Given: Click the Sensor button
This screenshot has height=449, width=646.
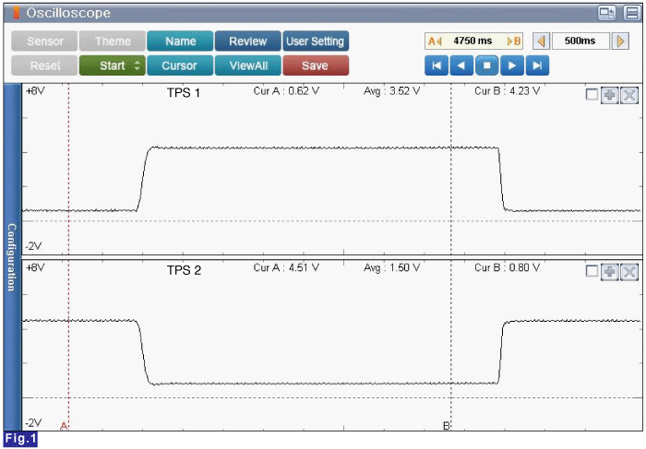Looking at the screenshot, I should point(44,41).
